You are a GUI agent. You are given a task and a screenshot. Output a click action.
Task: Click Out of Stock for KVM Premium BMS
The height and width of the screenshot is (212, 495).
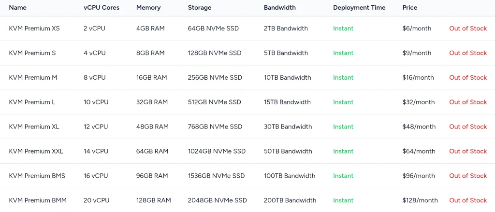[x=467, y=176]
